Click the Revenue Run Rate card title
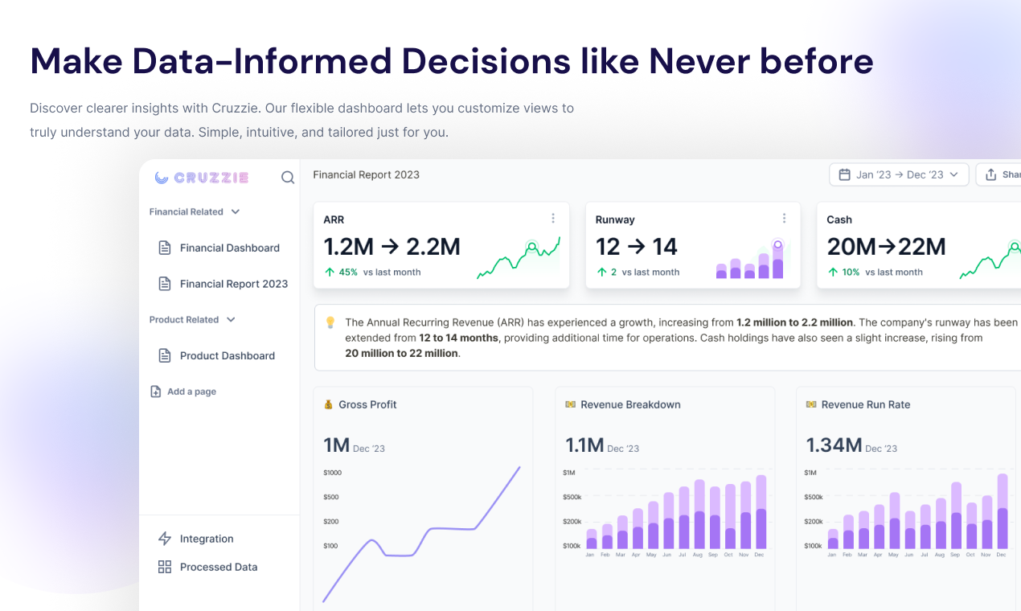This screenshot has height=611, width=1021. pos(866,404)
